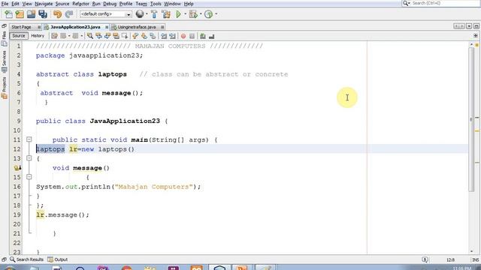Select the JavaApplication23.java tab

(x=75, y=27)
